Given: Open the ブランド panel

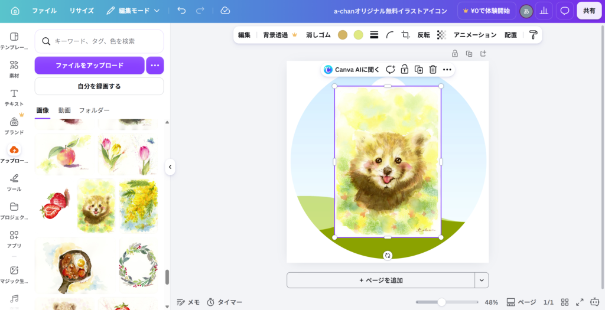Looking at the screenshot, I should [x=14, y=126].
